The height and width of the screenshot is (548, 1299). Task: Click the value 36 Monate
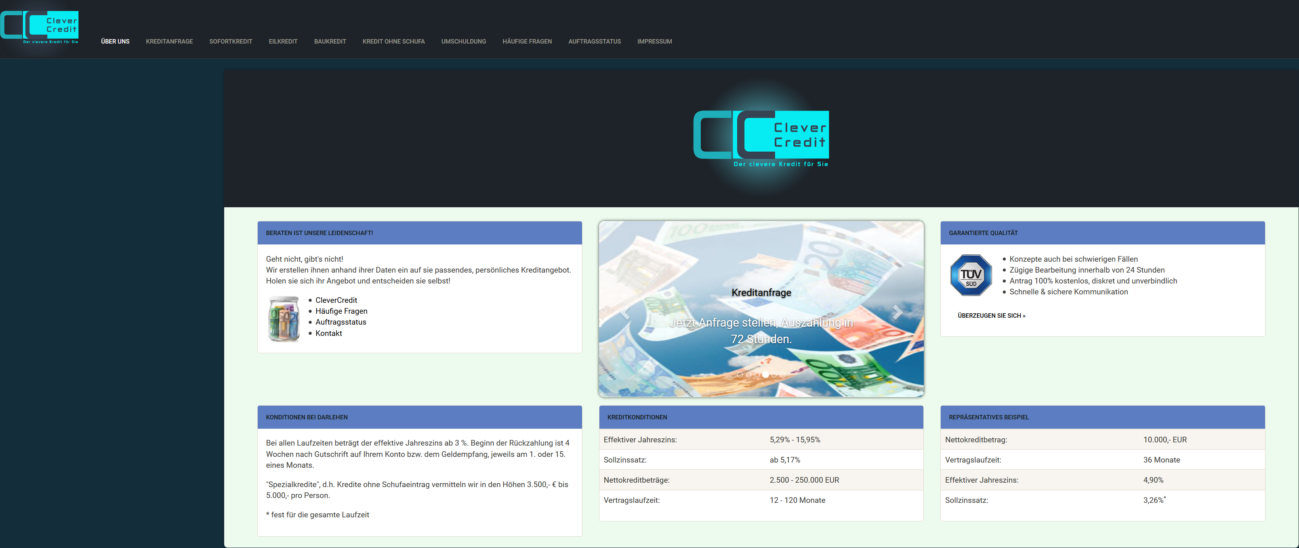(1161, 459)
